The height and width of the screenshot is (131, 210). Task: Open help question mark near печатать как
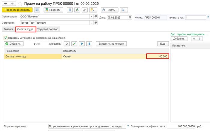[208, 17]
